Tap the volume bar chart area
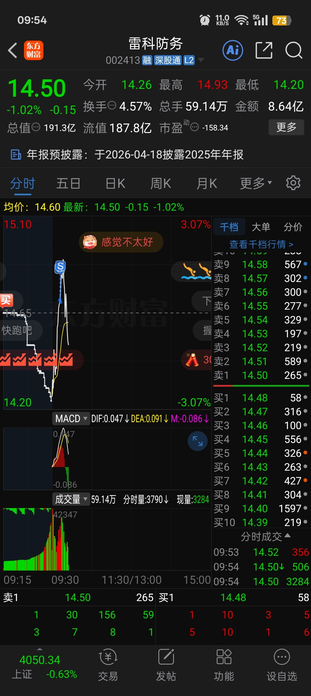The height and width of the screenshot is (696, 311). pos(107,539)
